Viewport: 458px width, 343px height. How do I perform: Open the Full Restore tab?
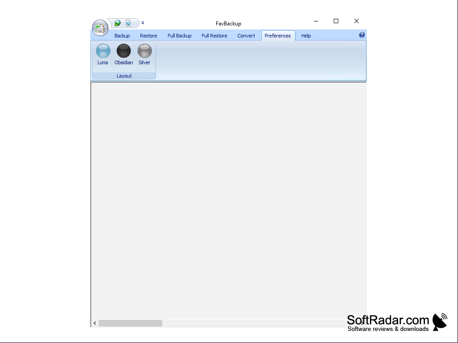214,36
